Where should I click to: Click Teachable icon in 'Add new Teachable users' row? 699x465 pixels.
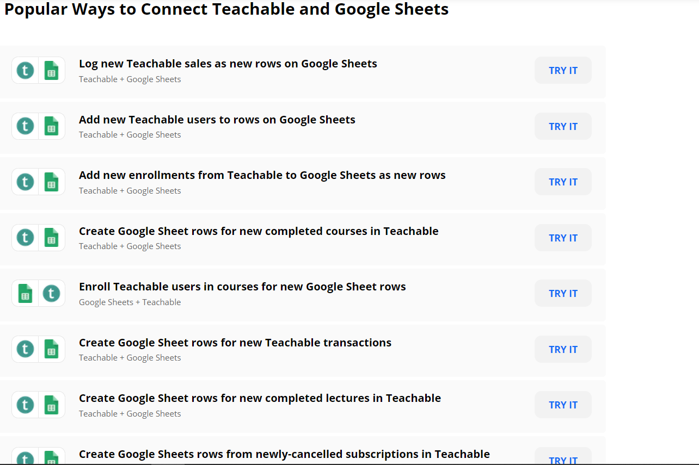25,126
